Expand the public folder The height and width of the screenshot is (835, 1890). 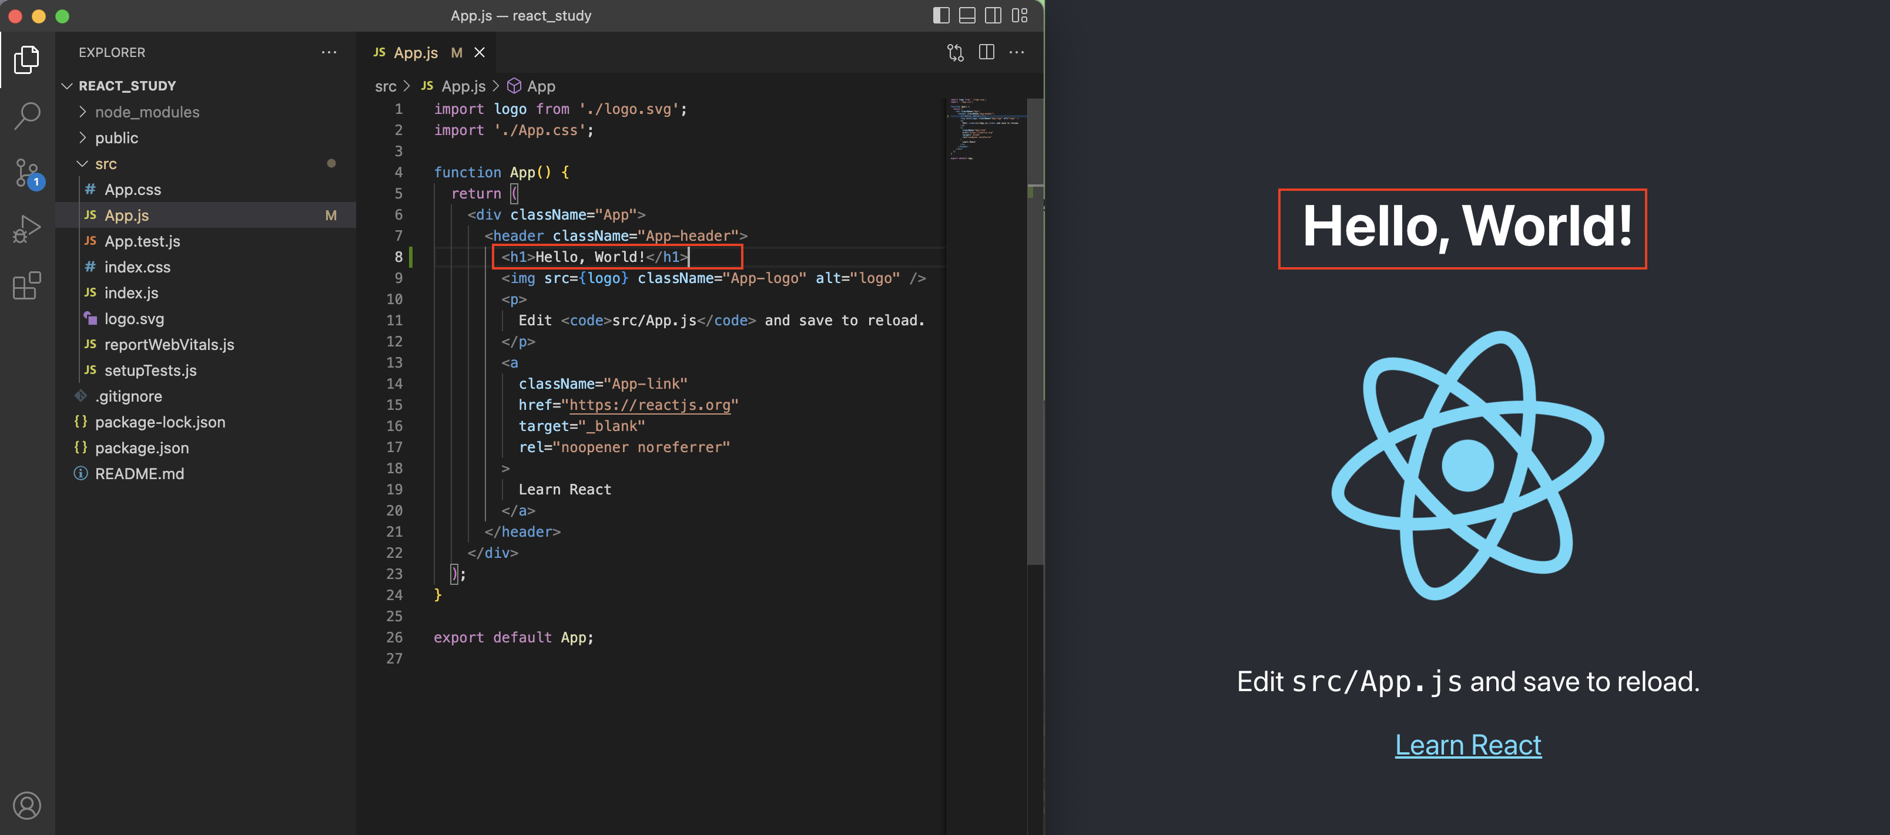[x=116, y=138]
